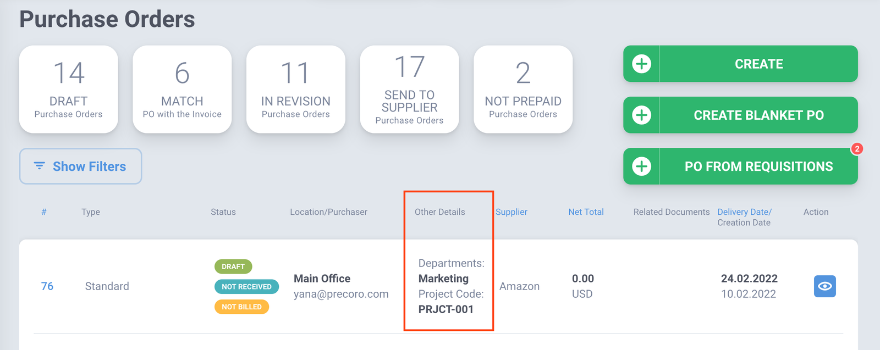880x350 pixels.
Task: Open the 11 In Revision purchase orders card
Action: click(296, 89)
